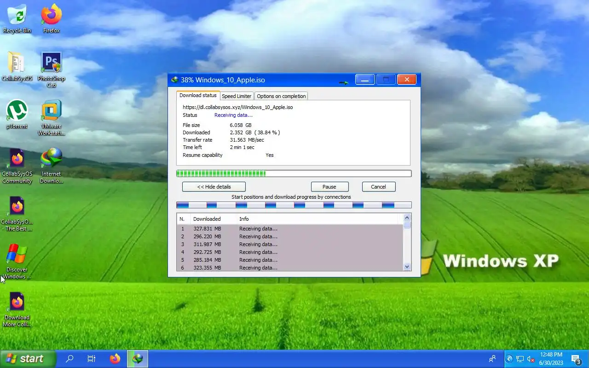Select connection row 2 with 296.220 MB
589x368 pixels.
pos(290,236)
